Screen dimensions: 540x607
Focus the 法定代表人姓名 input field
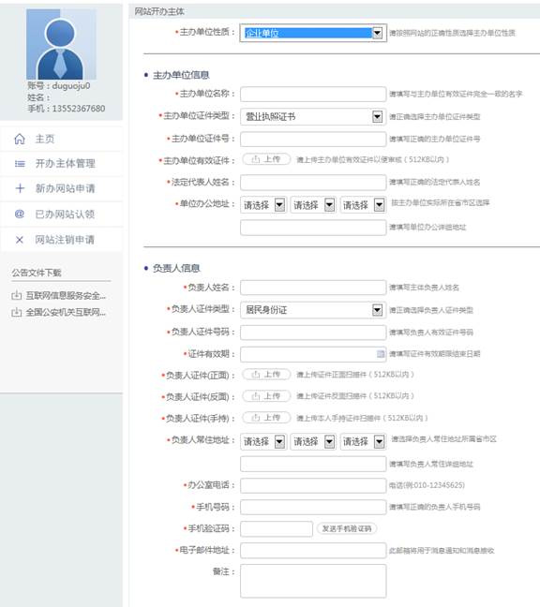coord(313,183)
